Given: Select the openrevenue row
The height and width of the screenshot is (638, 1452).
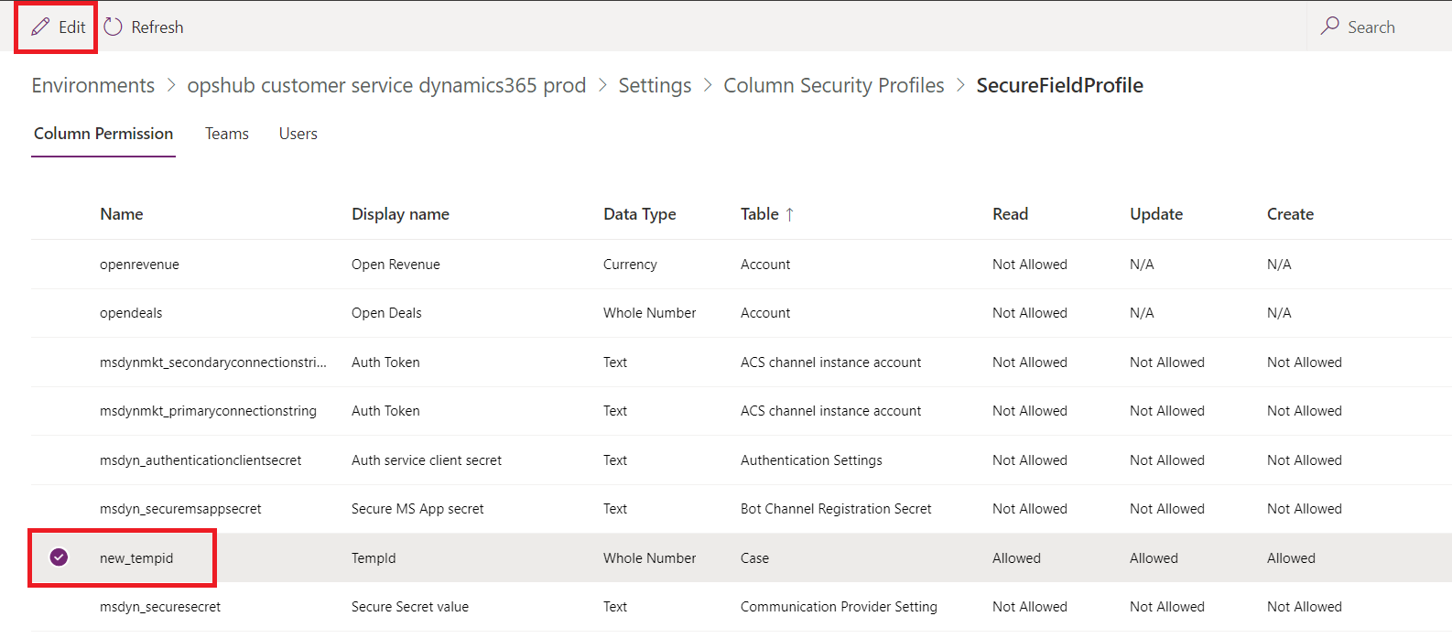Looking at the screenshot, I should pyautogui.click(x=139, y=265).
